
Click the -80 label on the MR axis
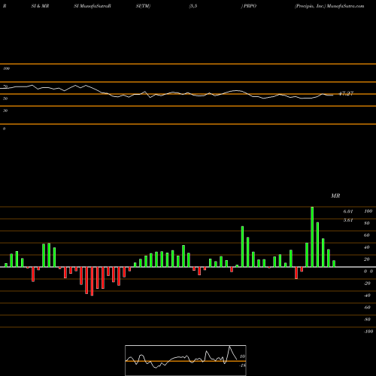367,320
